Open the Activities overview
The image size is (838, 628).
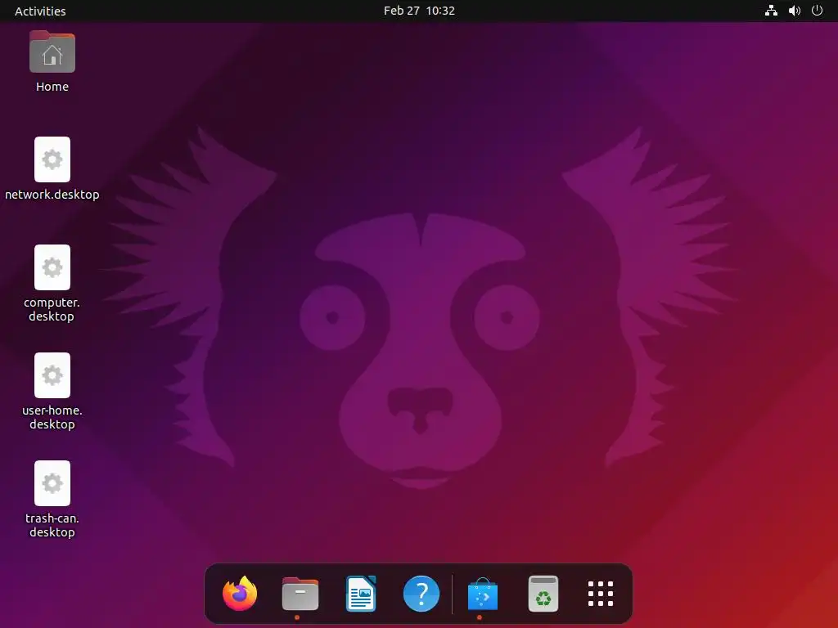[x=40, y=11]
